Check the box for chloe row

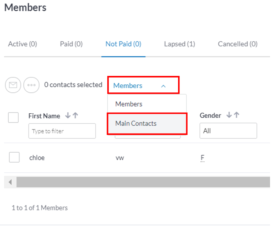click(14, 157)
